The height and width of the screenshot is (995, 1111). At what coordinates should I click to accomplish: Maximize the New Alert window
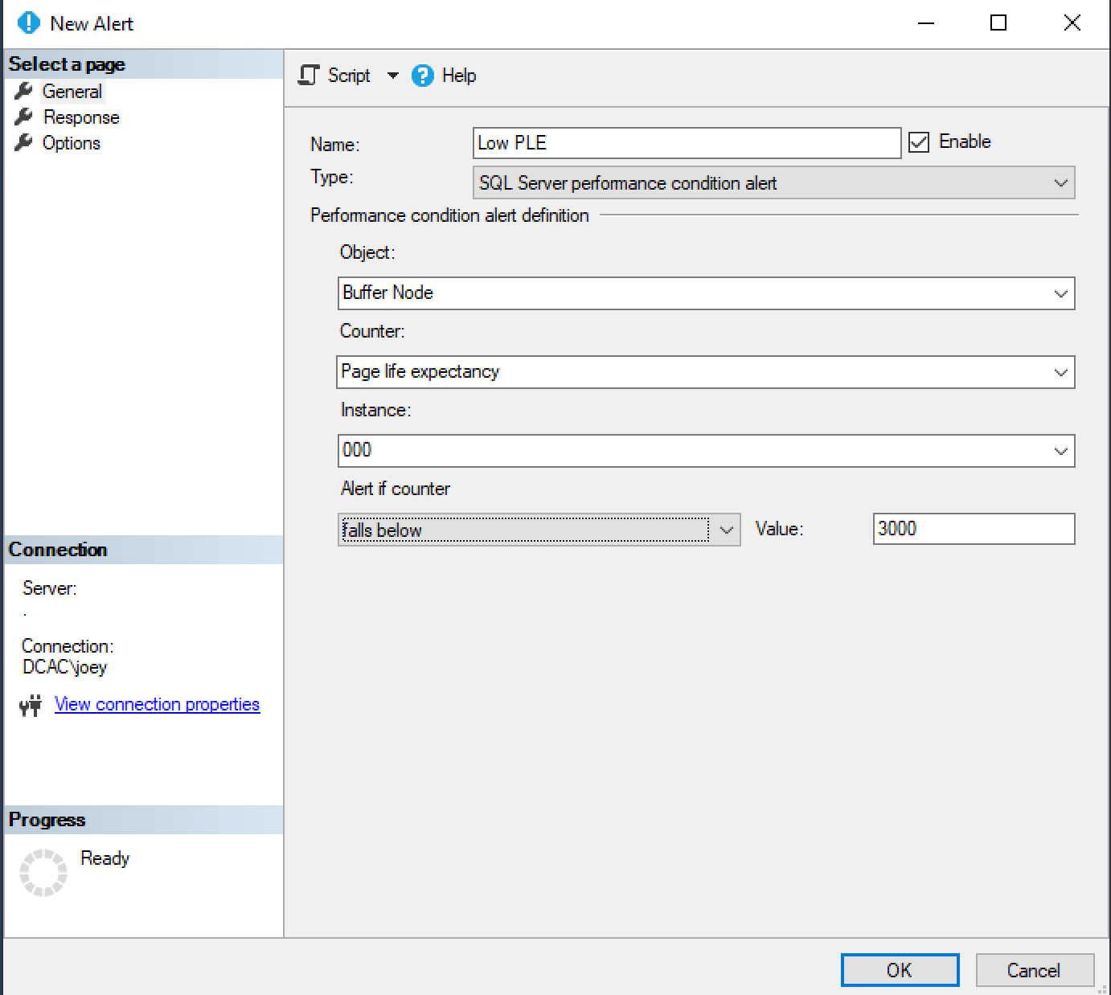[998, 23]
